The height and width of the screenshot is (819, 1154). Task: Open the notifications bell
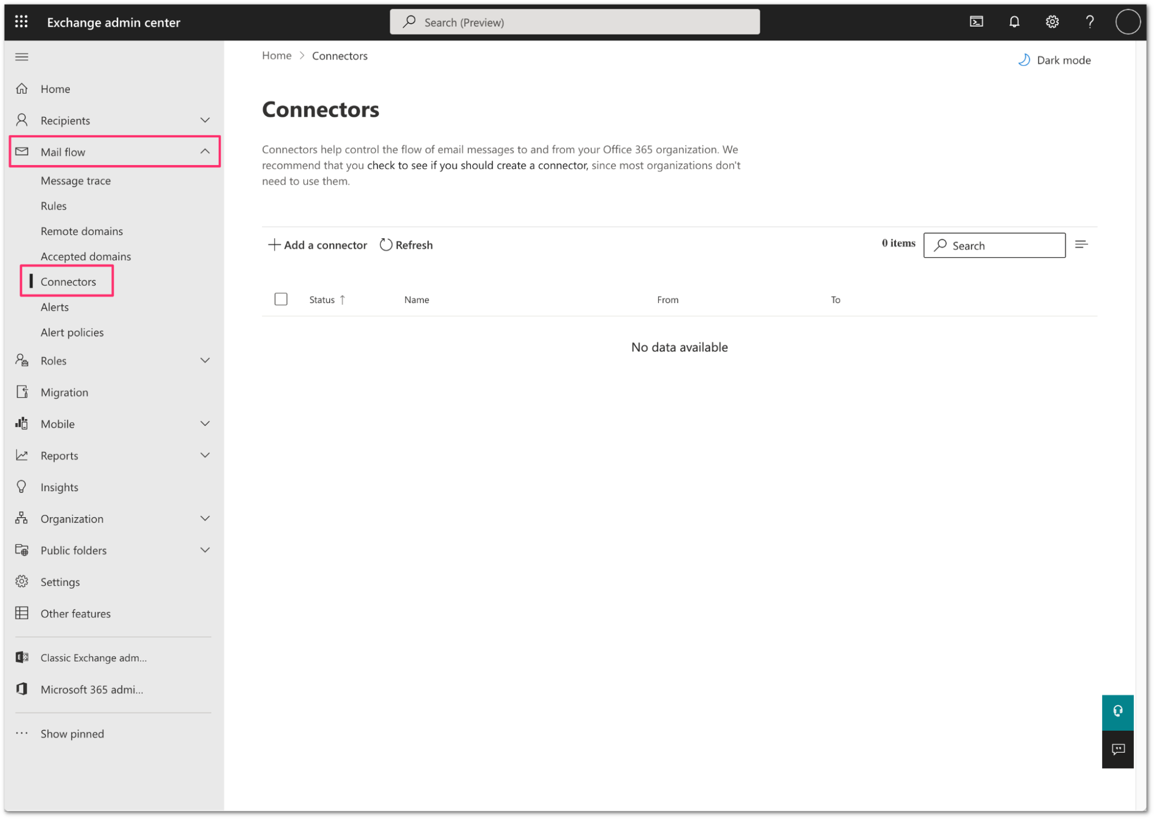point(1014,22)
